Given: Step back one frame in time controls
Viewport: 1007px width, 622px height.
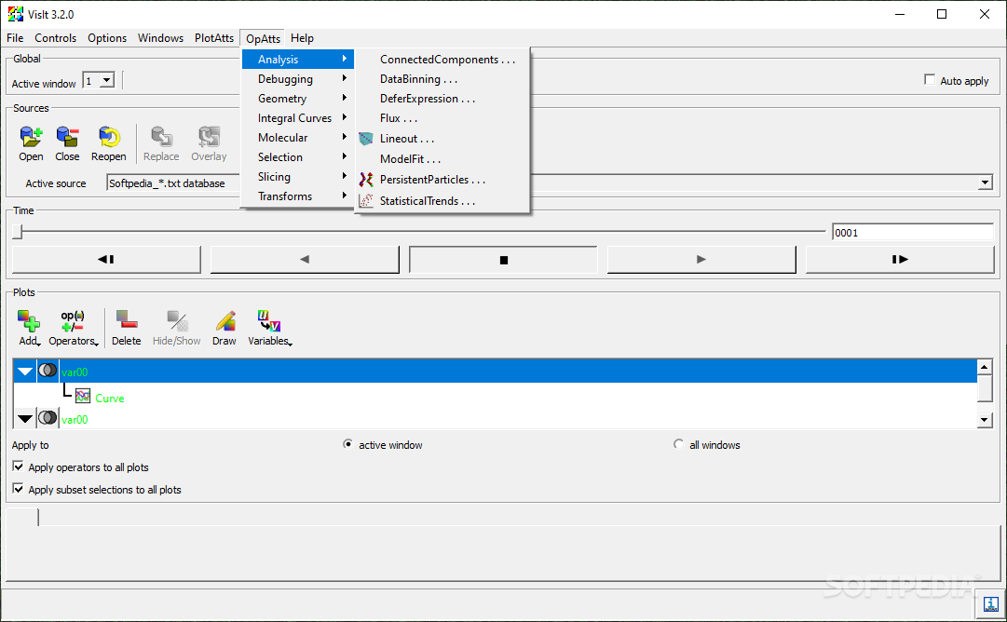Looking at the screenshot, I should click(x=106, y=260).
